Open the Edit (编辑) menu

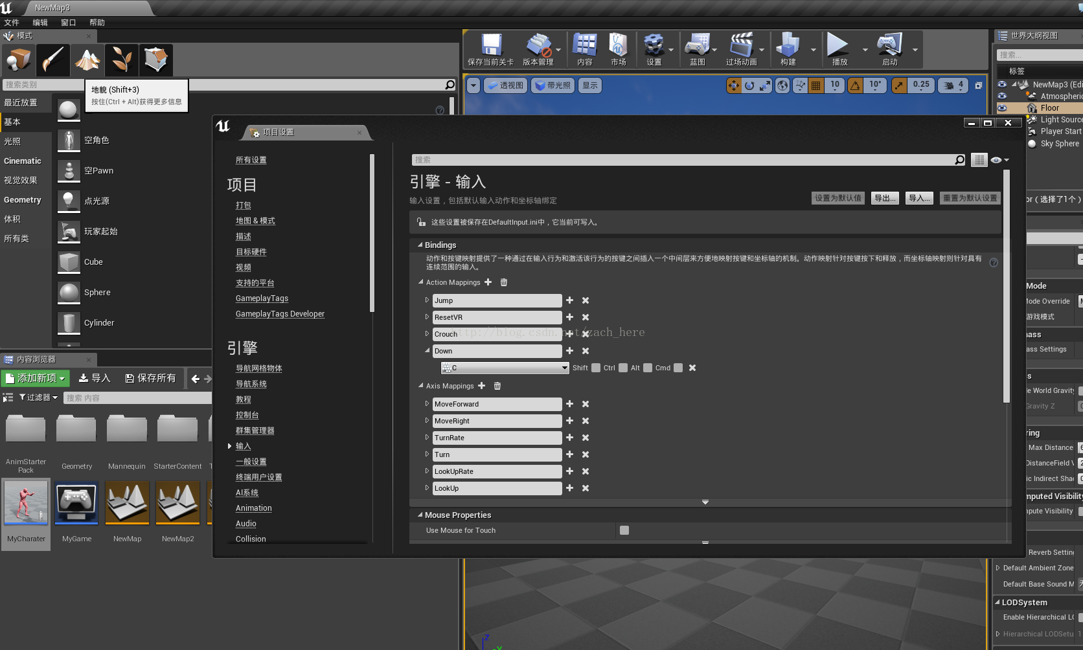click(40, 23)
